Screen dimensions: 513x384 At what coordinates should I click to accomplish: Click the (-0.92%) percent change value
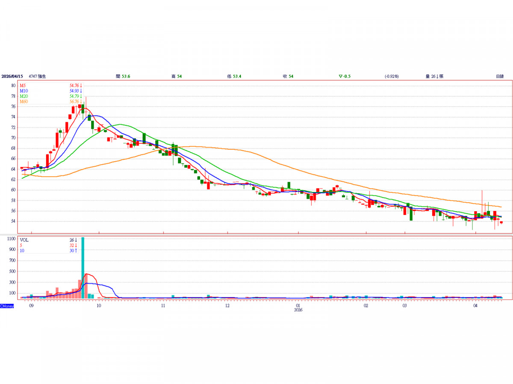[391, 76]
